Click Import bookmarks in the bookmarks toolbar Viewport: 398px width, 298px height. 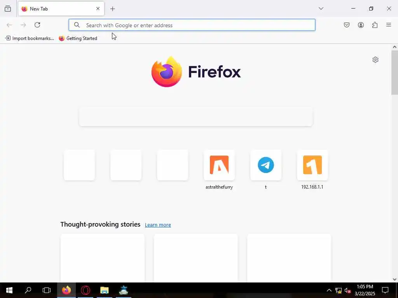30,38
